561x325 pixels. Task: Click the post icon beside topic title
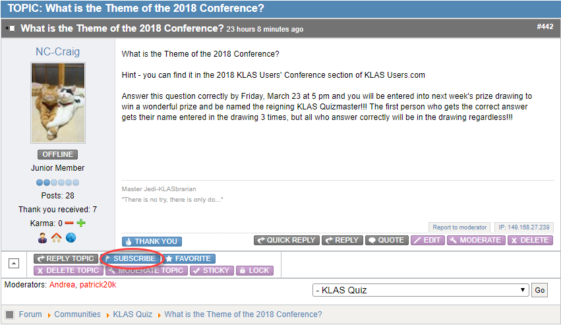click(11, 28)
